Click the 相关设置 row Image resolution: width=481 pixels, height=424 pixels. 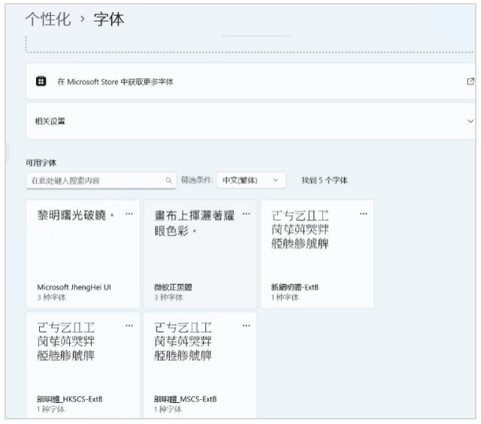coord(251,121)
